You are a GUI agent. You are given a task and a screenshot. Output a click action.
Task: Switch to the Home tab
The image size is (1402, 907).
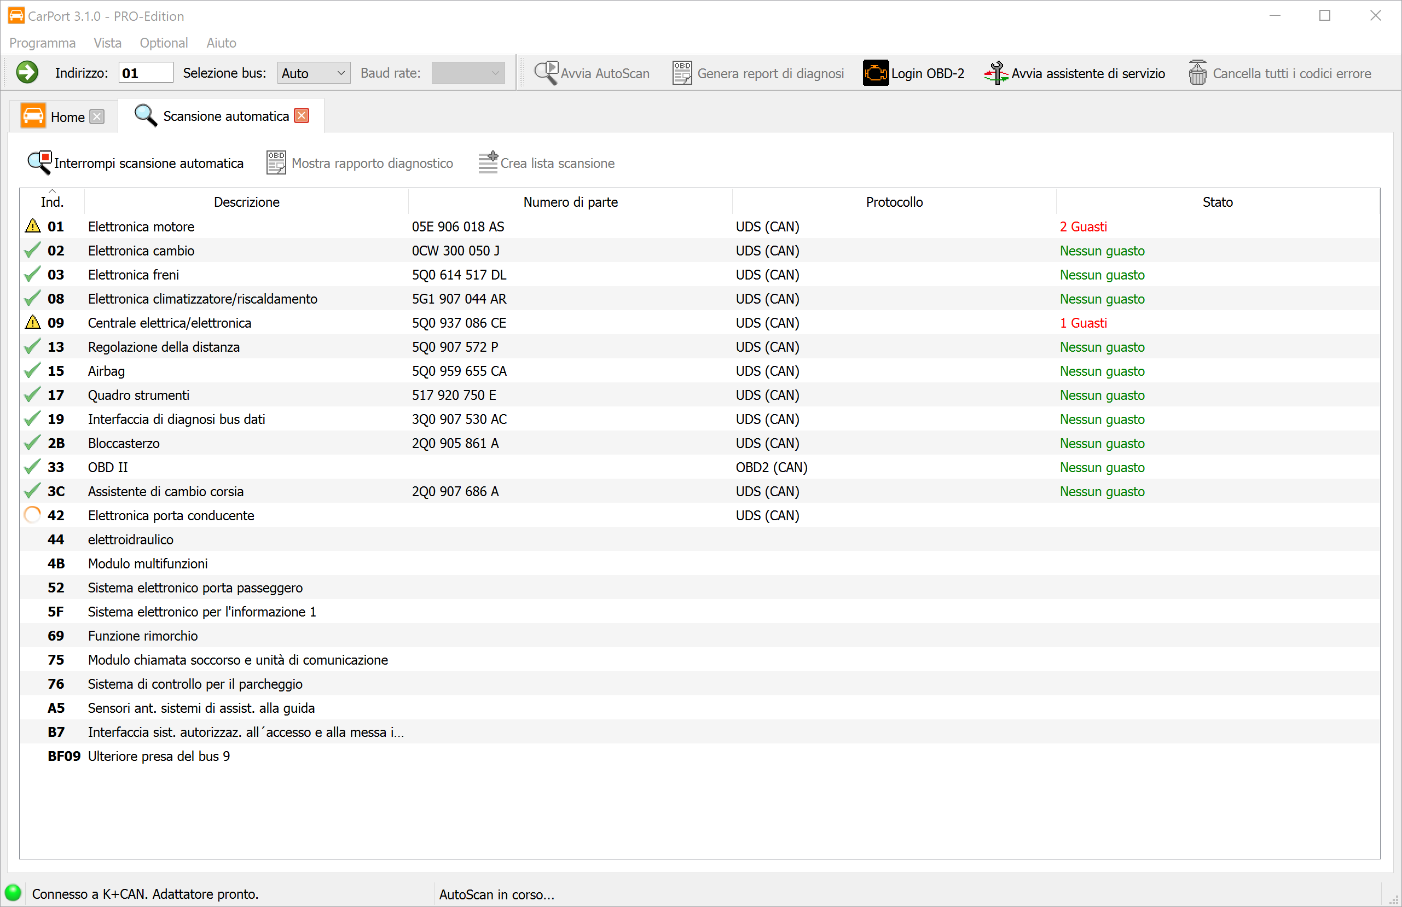coord(67,117)
